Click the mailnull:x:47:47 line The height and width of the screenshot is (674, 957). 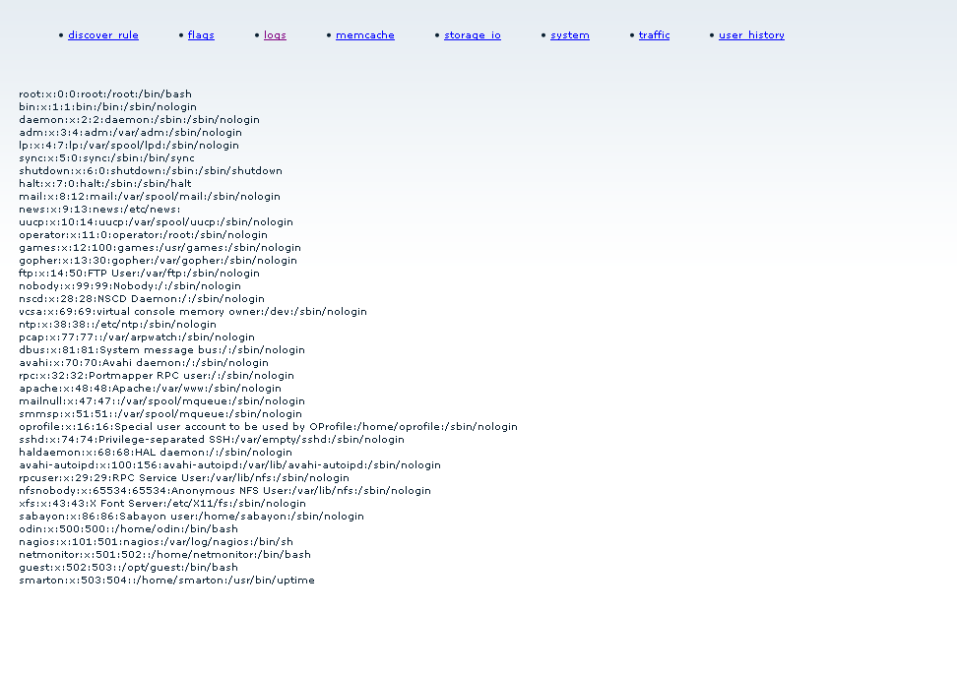tap(161, 401)
